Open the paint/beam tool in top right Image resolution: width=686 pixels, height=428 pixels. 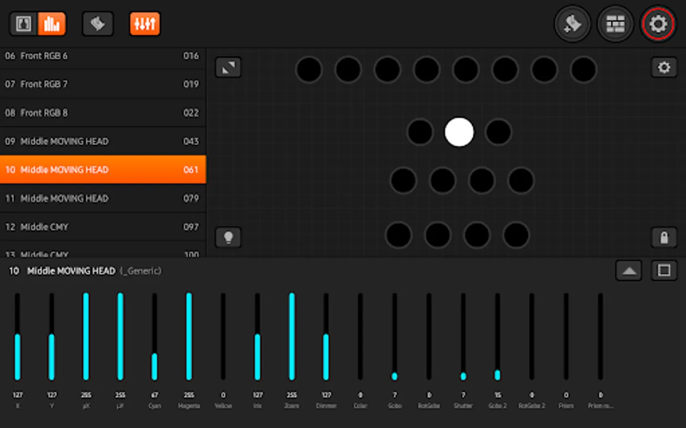(x=573, y=23)
